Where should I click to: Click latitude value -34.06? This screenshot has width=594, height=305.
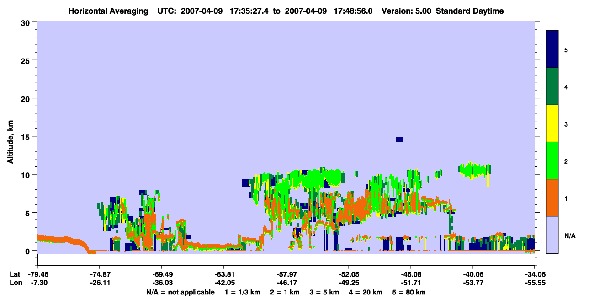pyautogui.click(x=534, y=274)
